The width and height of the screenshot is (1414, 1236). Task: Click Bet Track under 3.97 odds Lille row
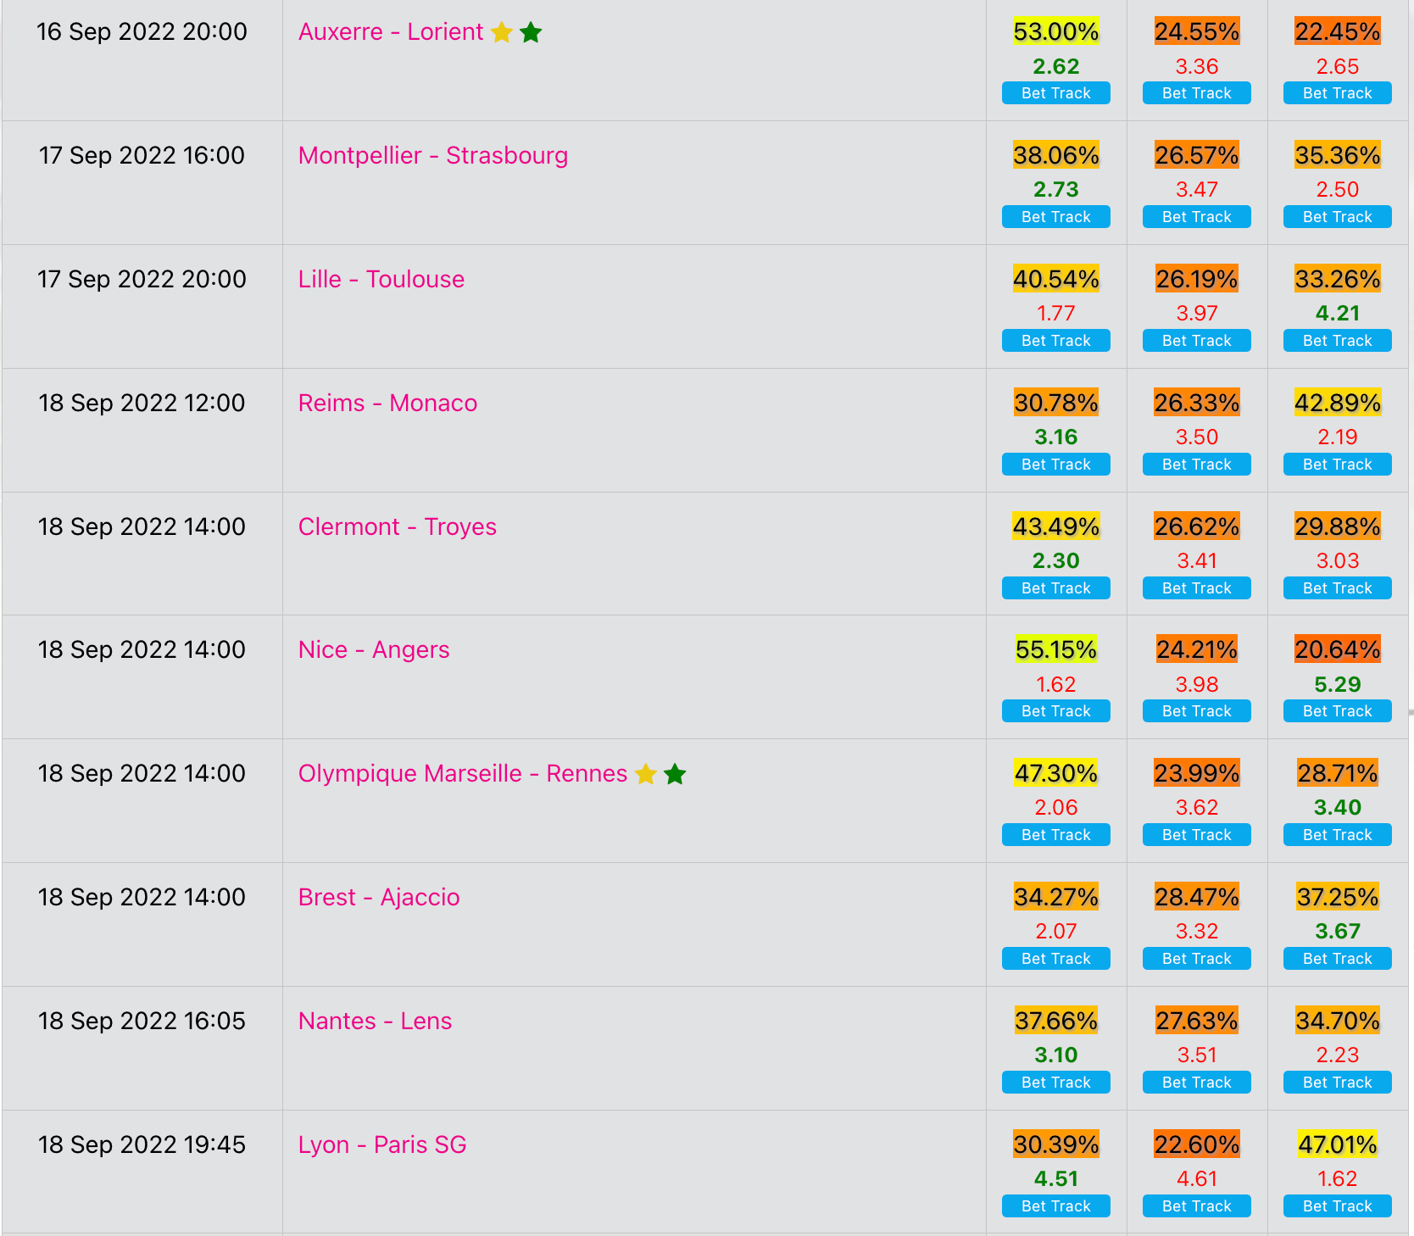pos(1197,341)
